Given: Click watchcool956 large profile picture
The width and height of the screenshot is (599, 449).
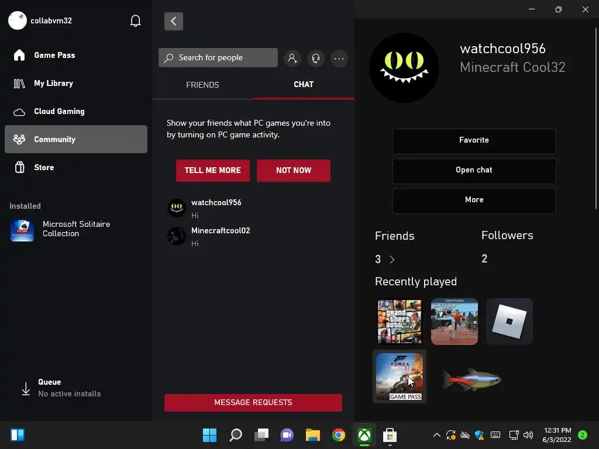Looking at the screenshot, I should click(x=404, y=68).
